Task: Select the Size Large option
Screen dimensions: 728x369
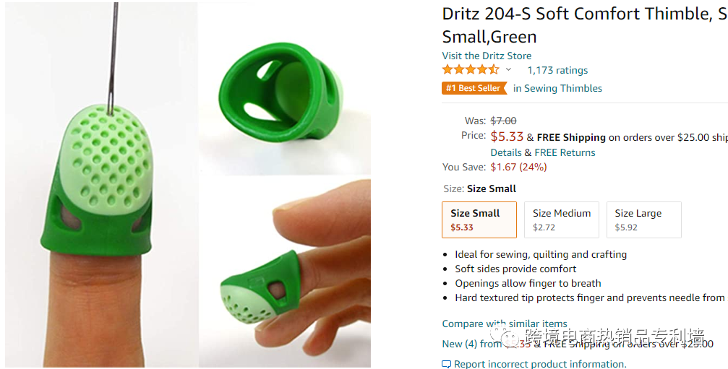Action: [x=644, y=220]
